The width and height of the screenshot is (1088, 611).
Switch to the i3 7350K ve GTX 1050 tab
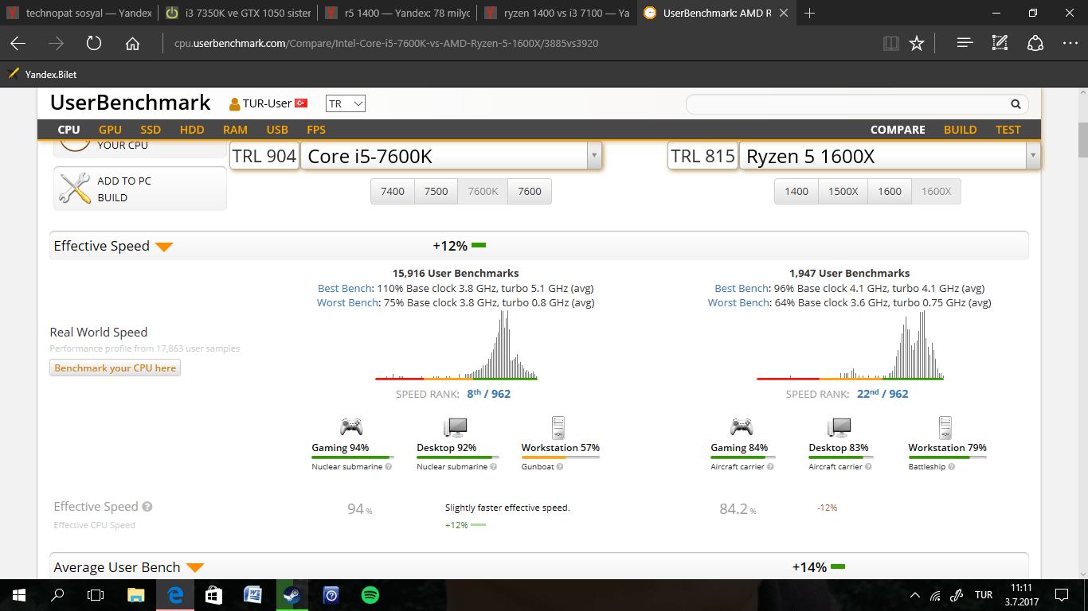point(238,13)
